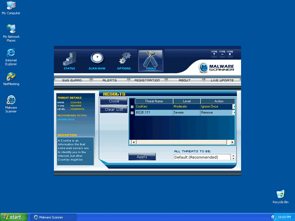Click the Clear List button

114,110
